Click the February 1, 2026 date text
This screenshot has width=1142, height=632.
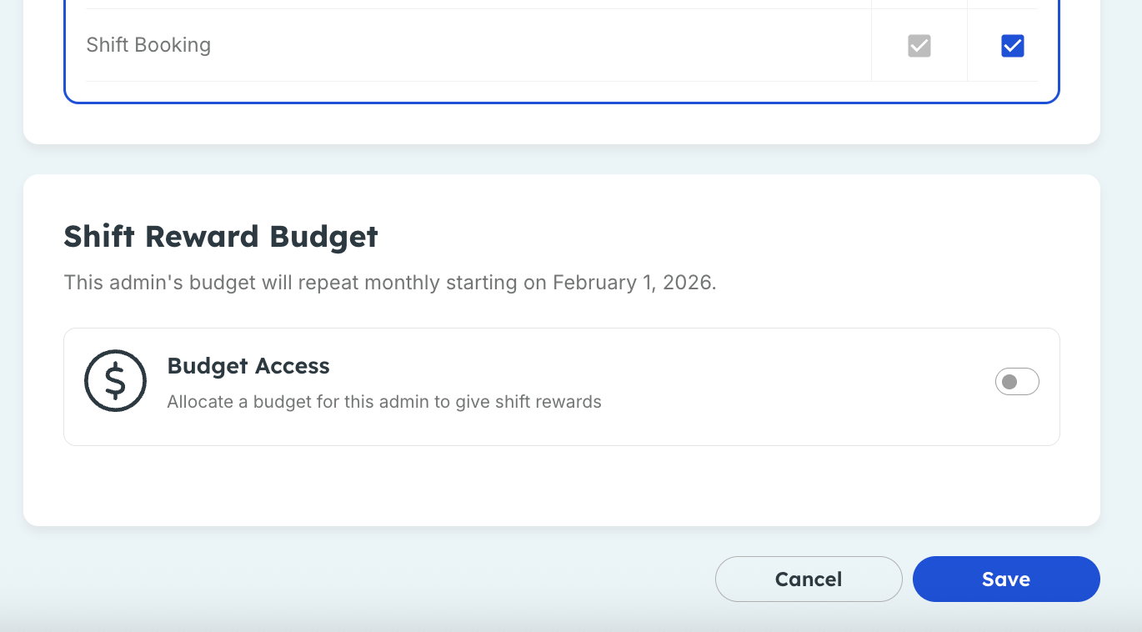tap(634, 283)
